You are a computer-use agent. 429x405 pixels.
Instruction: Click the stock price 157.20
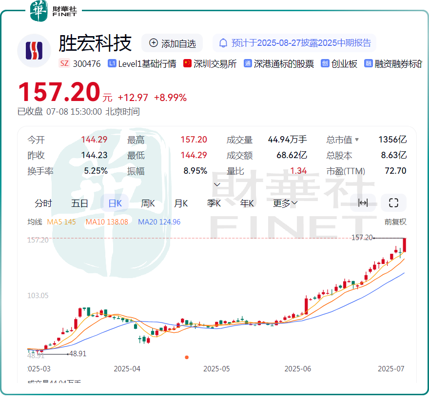(59, 92)
